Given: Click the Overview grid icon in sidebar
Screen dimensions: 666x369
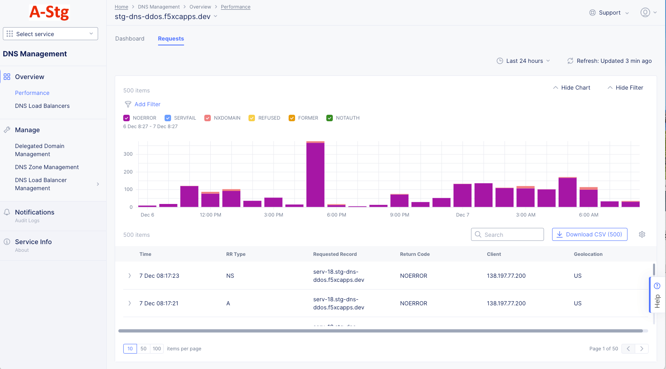Looking at the screenshot, I should coord(6,76).
